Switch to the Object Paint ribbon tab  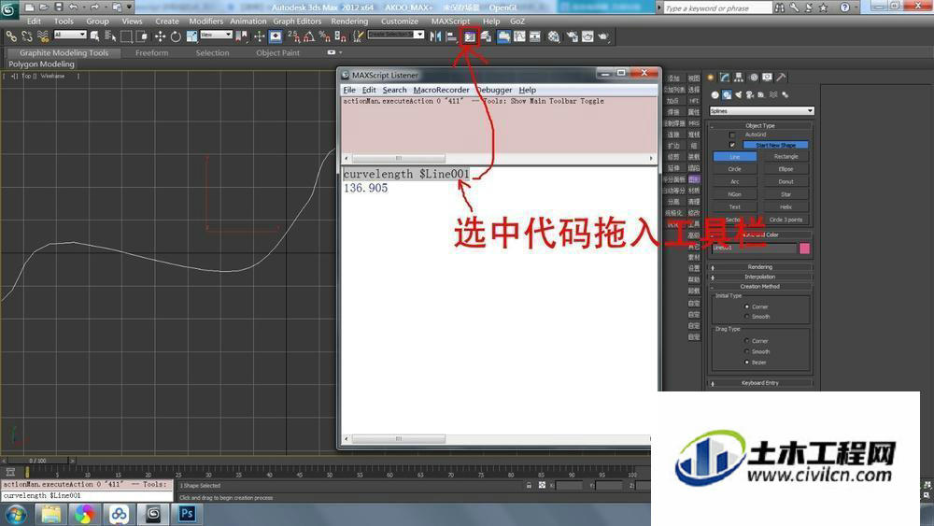277,53
